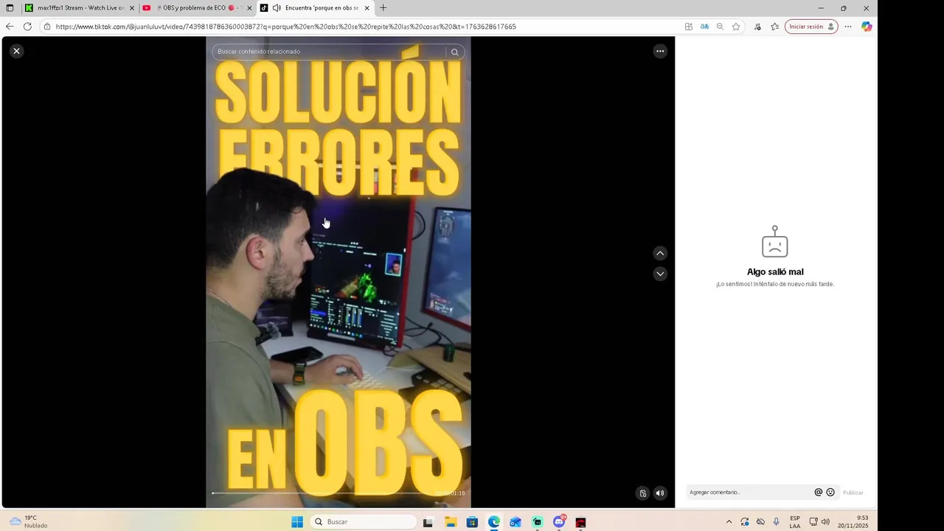This screenshot has width=944, height=531.
Task: Mute the TikTok tab via its audio icon
Action: 277,8
